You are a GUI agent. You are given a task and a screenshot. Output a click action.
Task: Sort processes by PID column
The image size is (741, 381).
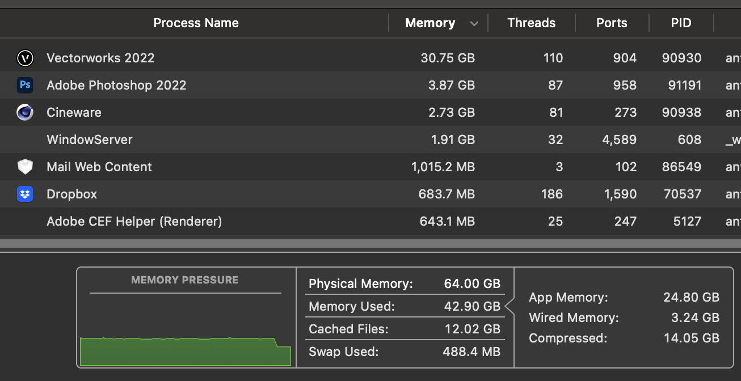[x=681, y=23]
